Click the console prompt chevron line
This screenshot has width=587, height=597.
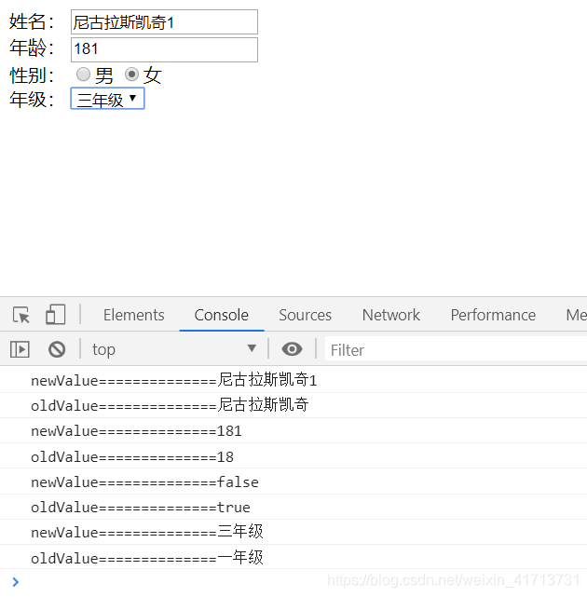pyautogui.click(x=293, y=582)
